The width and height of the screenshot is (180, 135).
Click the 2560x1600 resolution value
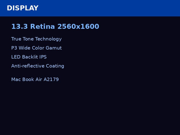coord(78,26)
